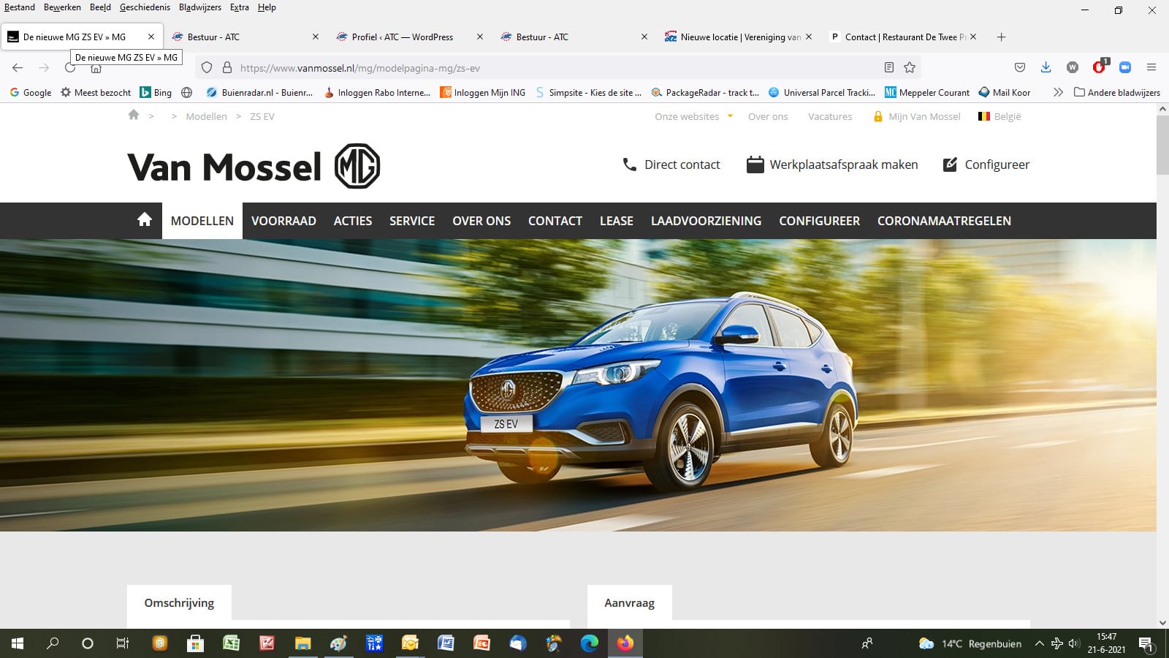Click Vacatures link in top bar
The image size is (1169, 658).
coord(830,116)
